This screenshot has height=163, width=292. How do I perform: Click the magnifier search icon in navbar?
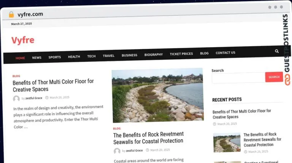(277, 51)
